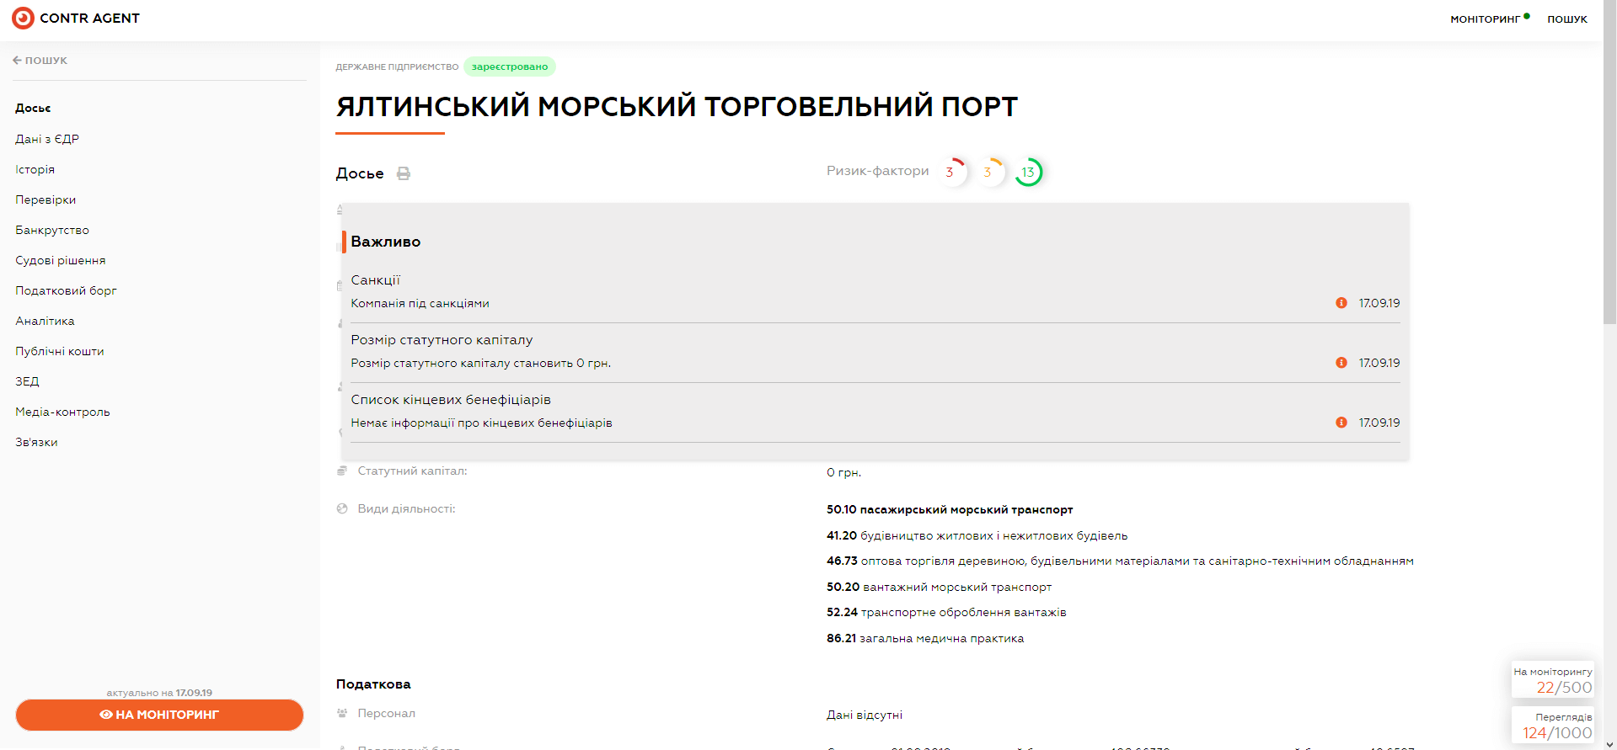Click activity 41.20 будівництво житлових і нежитлових будівель
Screen dimensions: 1617x750
(x=977, y=535)
